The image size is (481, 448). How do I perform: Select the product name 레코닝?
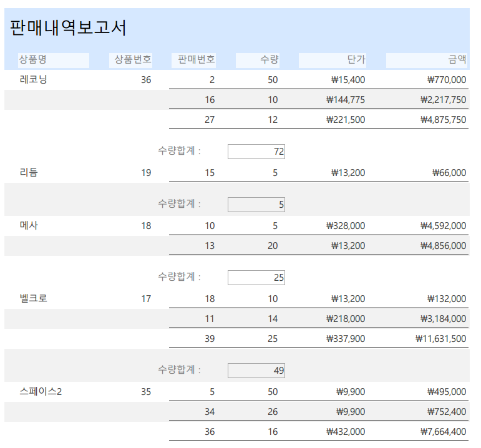click(x=34, y=80)
